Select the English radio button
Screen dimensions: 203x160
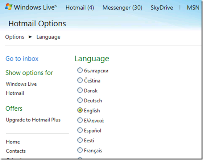point(80,110)
